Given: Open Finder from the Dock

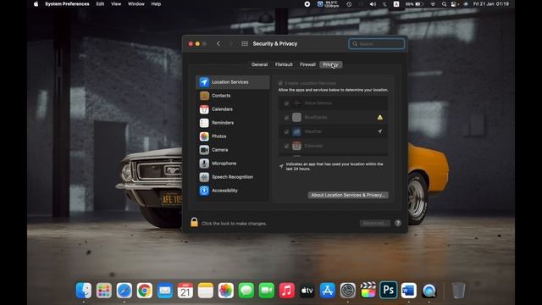Looking at the screenshot, I should (x=84, y=290).
